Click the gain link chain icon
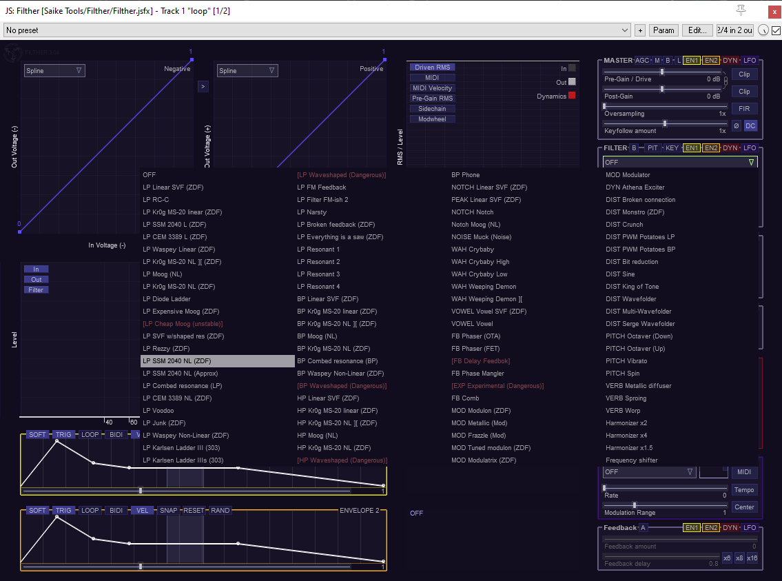 [x=726, y=81]
